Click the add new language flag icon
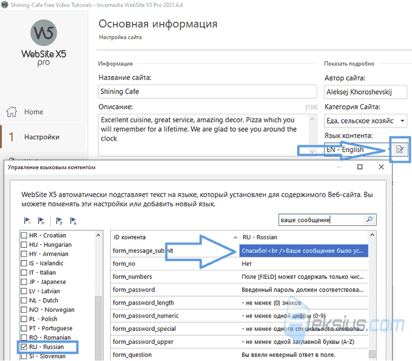 [x=27, y=221]
